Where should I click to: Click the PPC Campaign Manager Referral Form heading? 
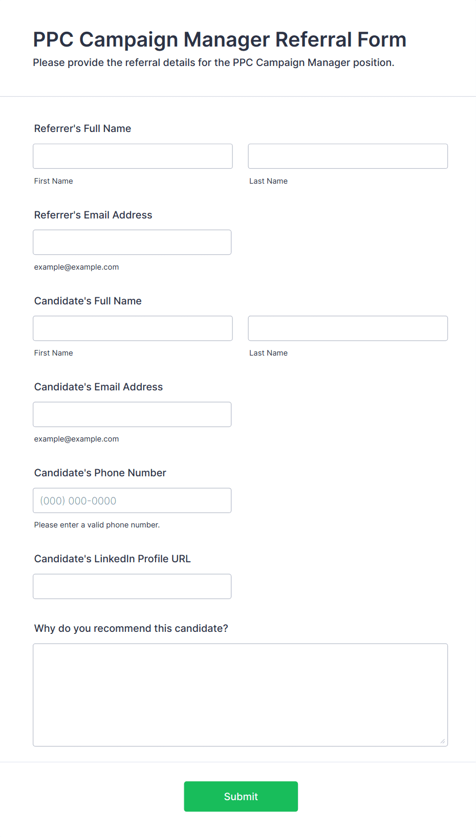click(x=220, y=39)
